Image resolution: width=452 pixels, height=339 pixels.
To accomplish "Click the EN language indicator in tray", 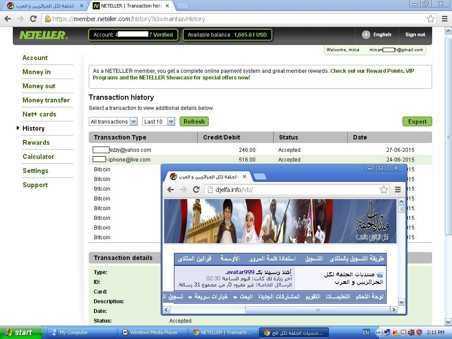I will pyautogui.click(x=366, y=332).
